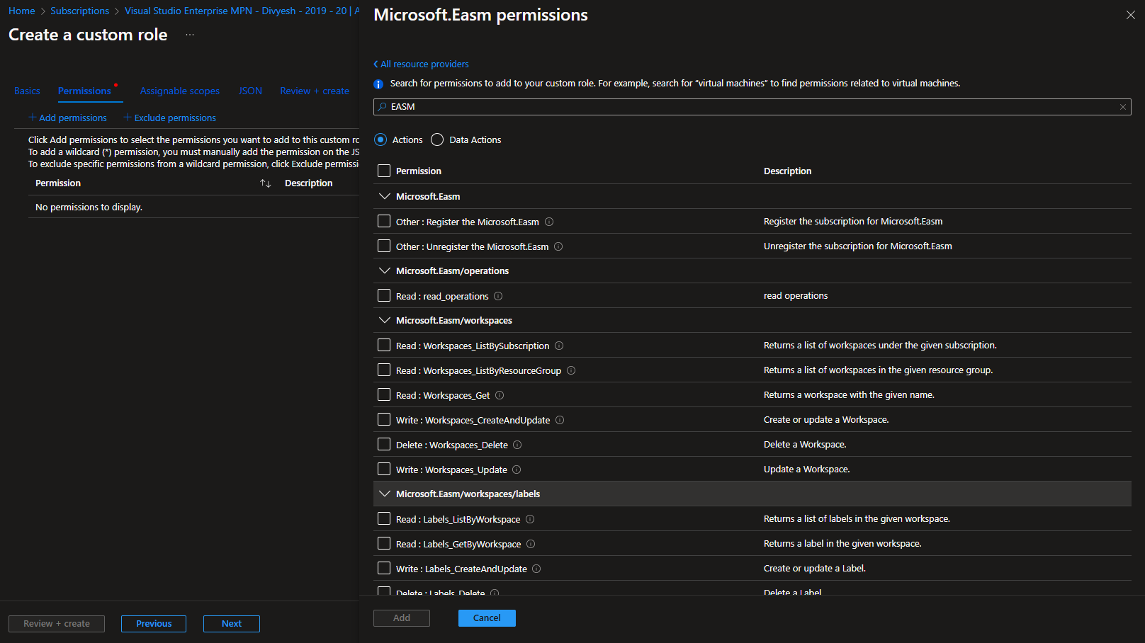Click info icon beside Labels_ListByWorkspace
This screenshot has height=643, width=1145.
coord(530,519)
